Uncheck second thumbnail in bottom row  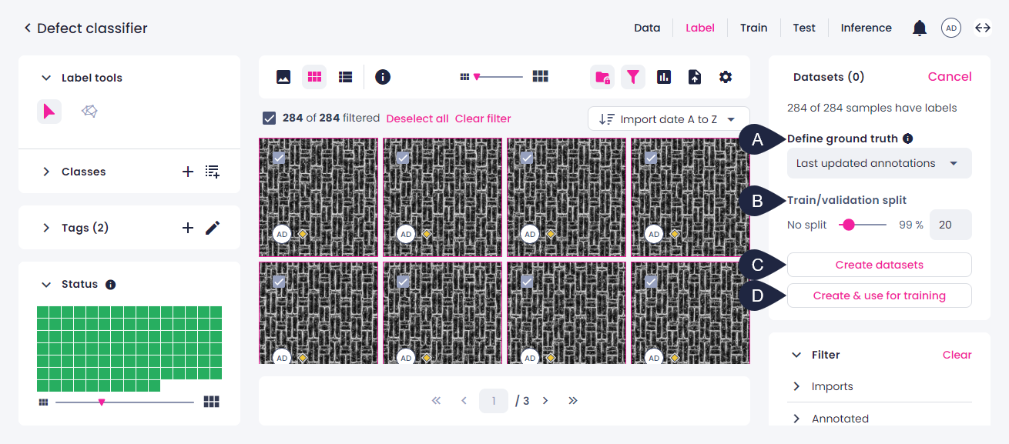[x=403, y=282]
